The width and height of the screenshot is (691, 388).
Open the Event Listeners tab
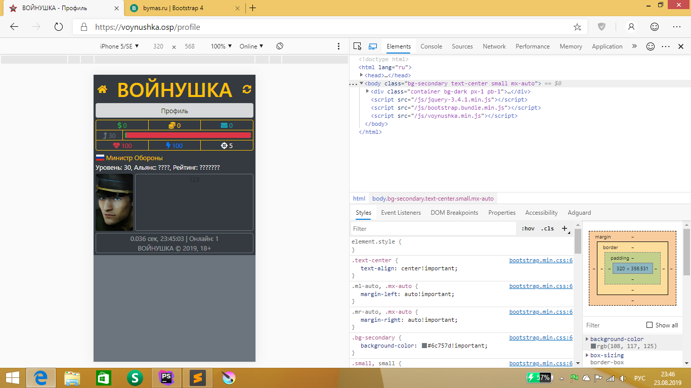[401, 213]
